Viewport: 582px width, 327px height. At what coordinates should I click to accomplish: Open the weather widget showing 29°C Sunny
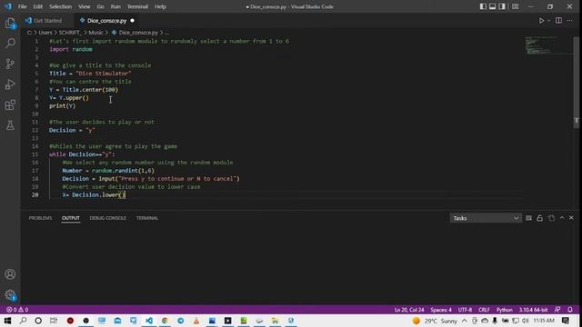(435, 321)
